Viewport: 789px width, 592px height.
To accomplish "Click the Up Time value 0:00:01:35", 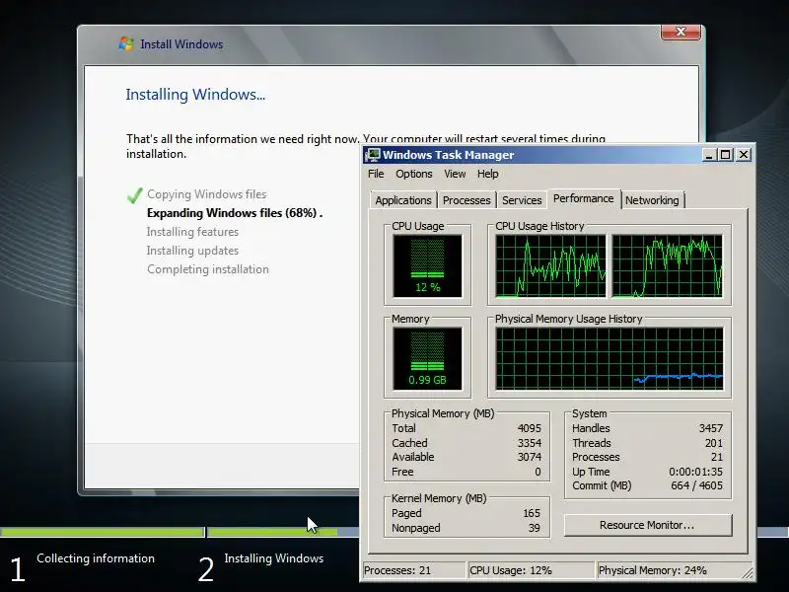I will [x=695, y=472].
